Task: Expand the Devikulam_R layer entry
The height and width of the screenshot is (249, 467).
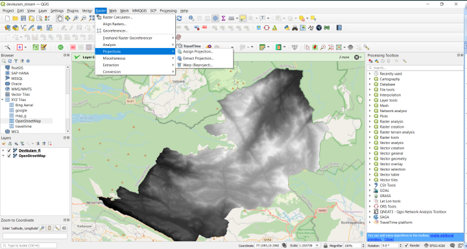Action: click(x=3, y=150)
